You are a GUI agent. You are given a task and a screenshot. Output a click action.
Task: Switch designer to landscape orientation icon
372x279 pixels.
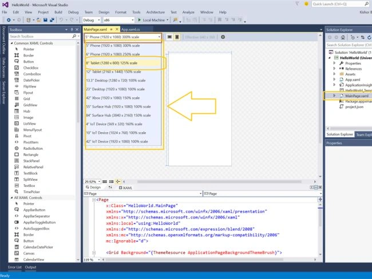(x=169, y=37)
